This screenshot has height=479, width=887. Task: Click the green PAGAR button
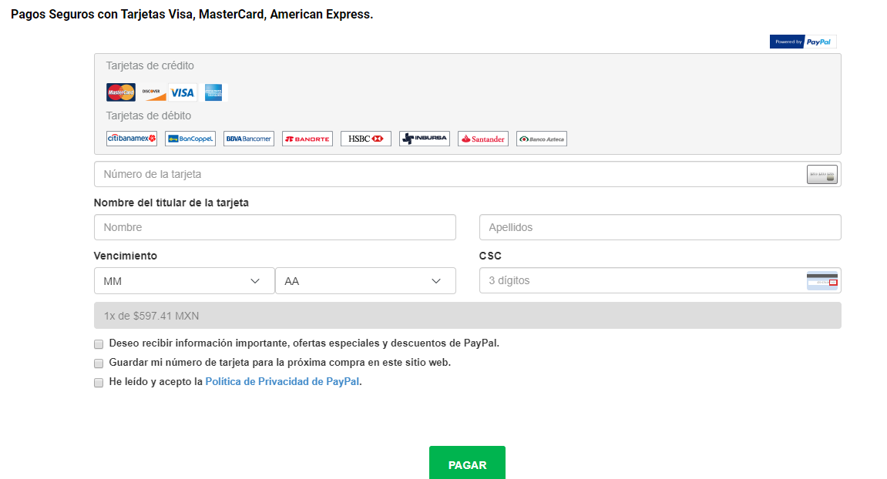467,463
